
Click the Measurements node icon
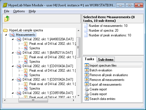pos(12,35)
